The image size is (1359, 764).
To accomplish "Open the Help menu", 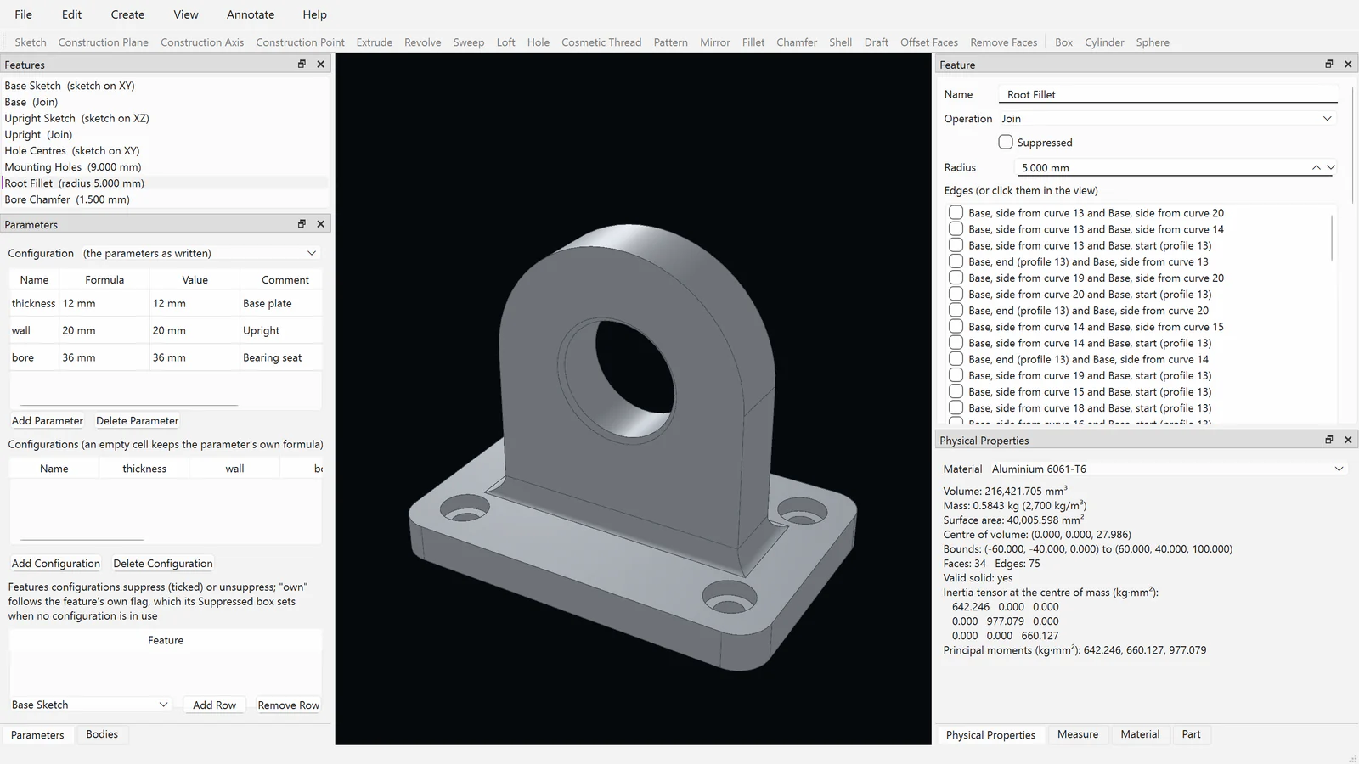I will coord(314,14).
